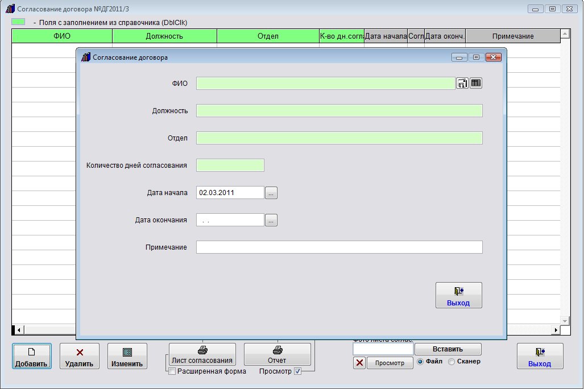Toggle the Просмотр checkbox
584x389 pixels.
(x=297, y=371)
